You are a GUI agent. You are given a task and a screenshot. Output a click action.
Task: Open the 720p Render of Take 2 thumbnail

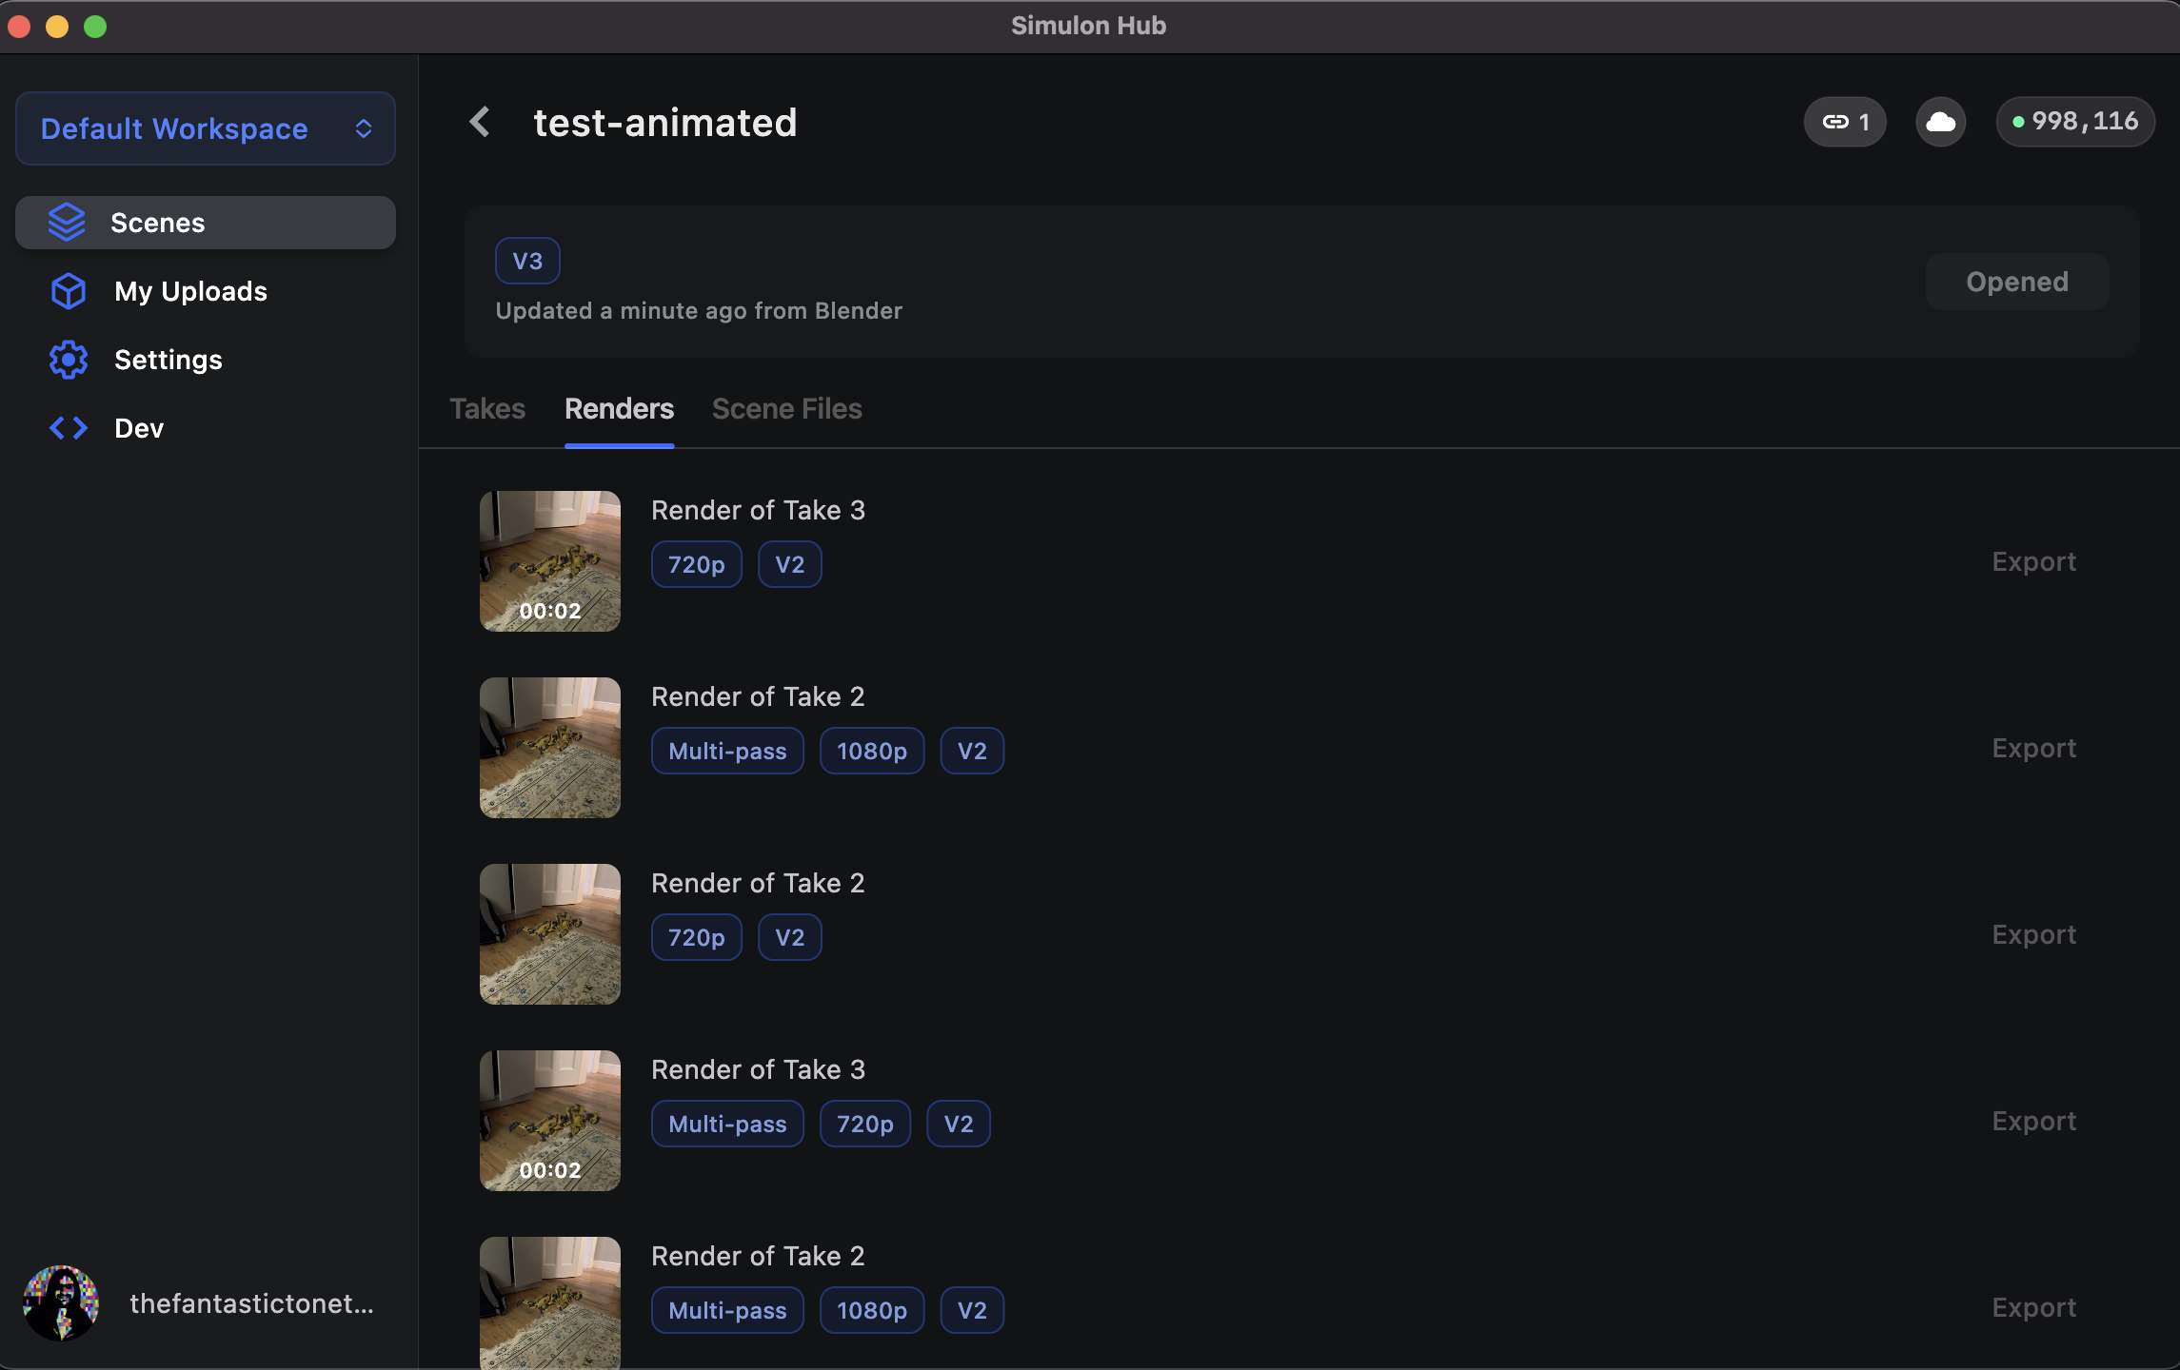pyautogui.click(x=550, y=934)
